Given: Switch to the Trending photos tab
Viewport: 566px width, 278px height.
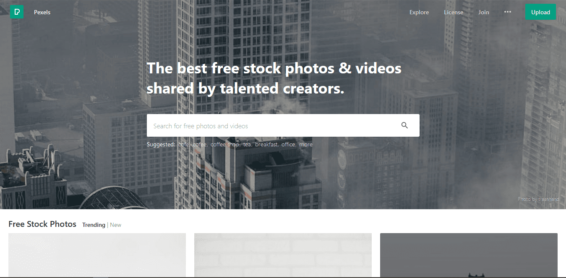Looking at the screenshot, I should [94, 225].
